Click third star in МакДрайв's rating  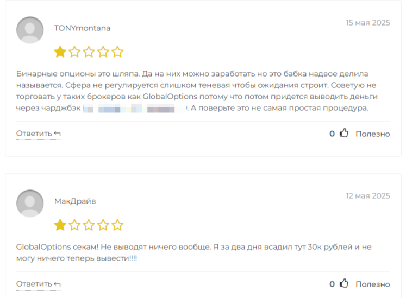pyautogui.click(x=89, y=225)
